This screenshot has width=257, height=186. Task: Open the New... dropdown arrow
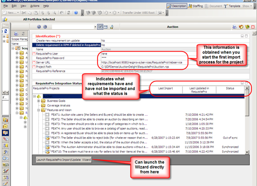(x=18, y=13)
